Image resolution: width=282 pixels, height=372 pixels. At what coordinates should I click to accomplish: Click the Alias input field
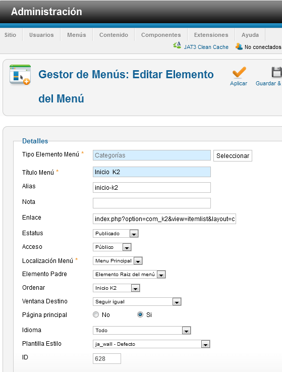tap(152, 187)
